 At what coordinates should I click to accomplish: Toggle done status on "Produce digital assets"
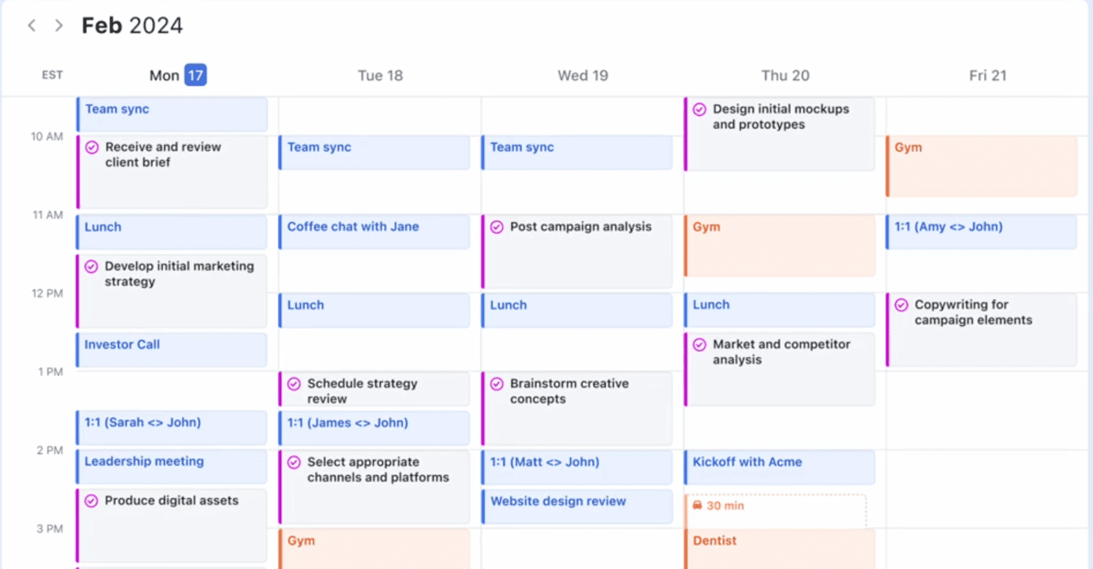(x=92, y=501)
